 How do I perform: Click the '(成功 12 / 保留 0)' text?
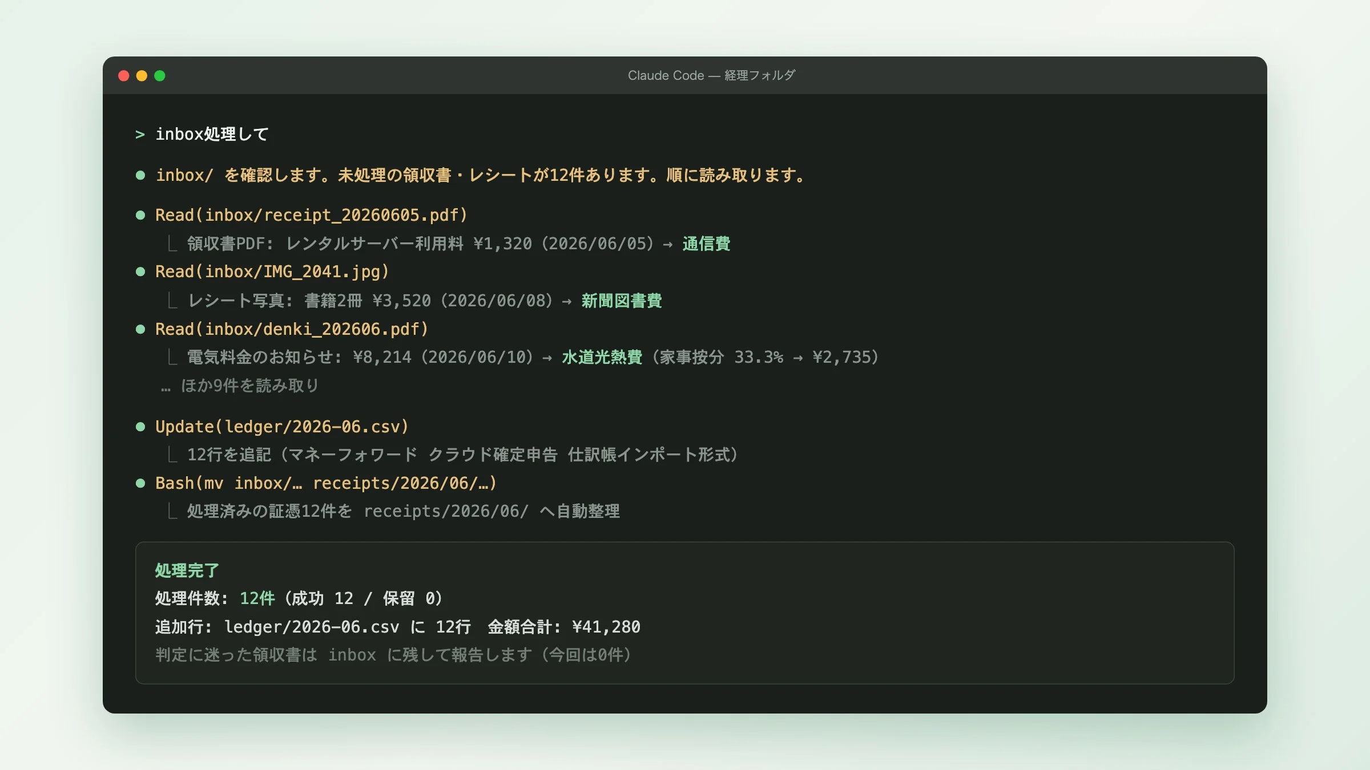(x=363, y=598)
